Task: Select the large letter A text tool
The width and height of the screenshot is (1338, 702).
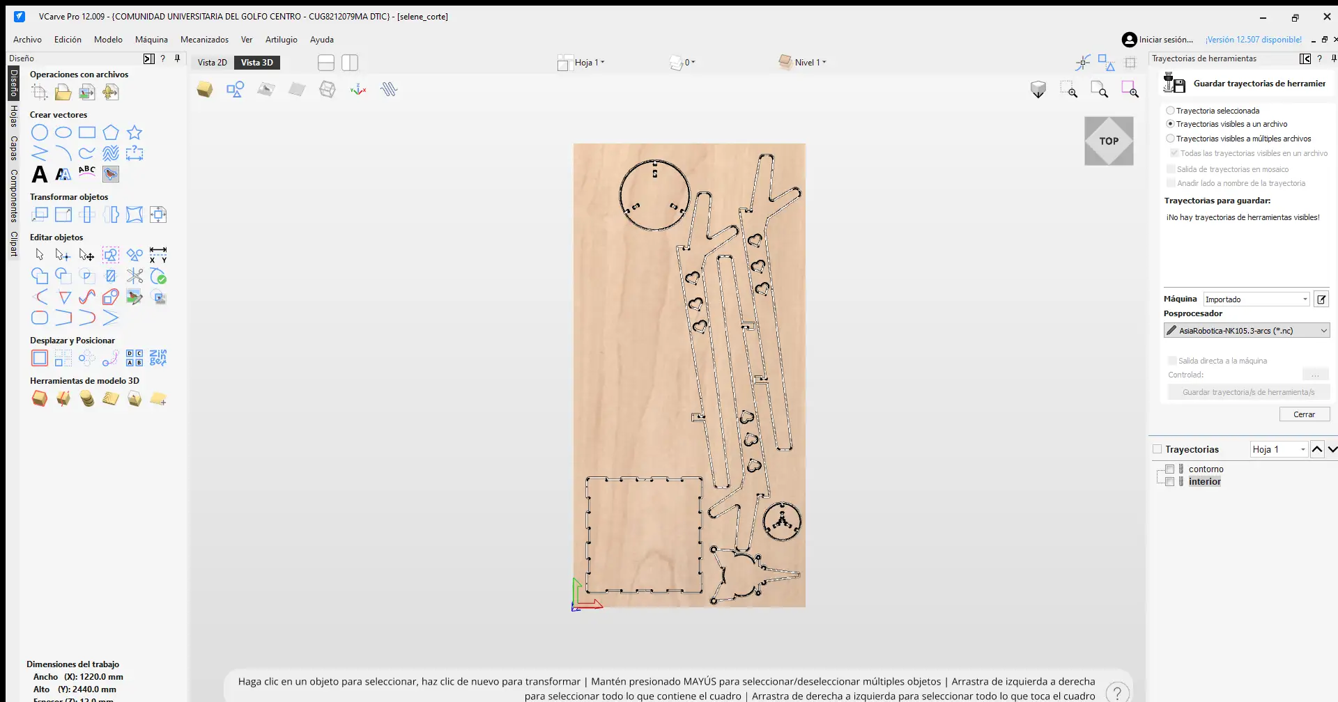Action: pos(40,174)
